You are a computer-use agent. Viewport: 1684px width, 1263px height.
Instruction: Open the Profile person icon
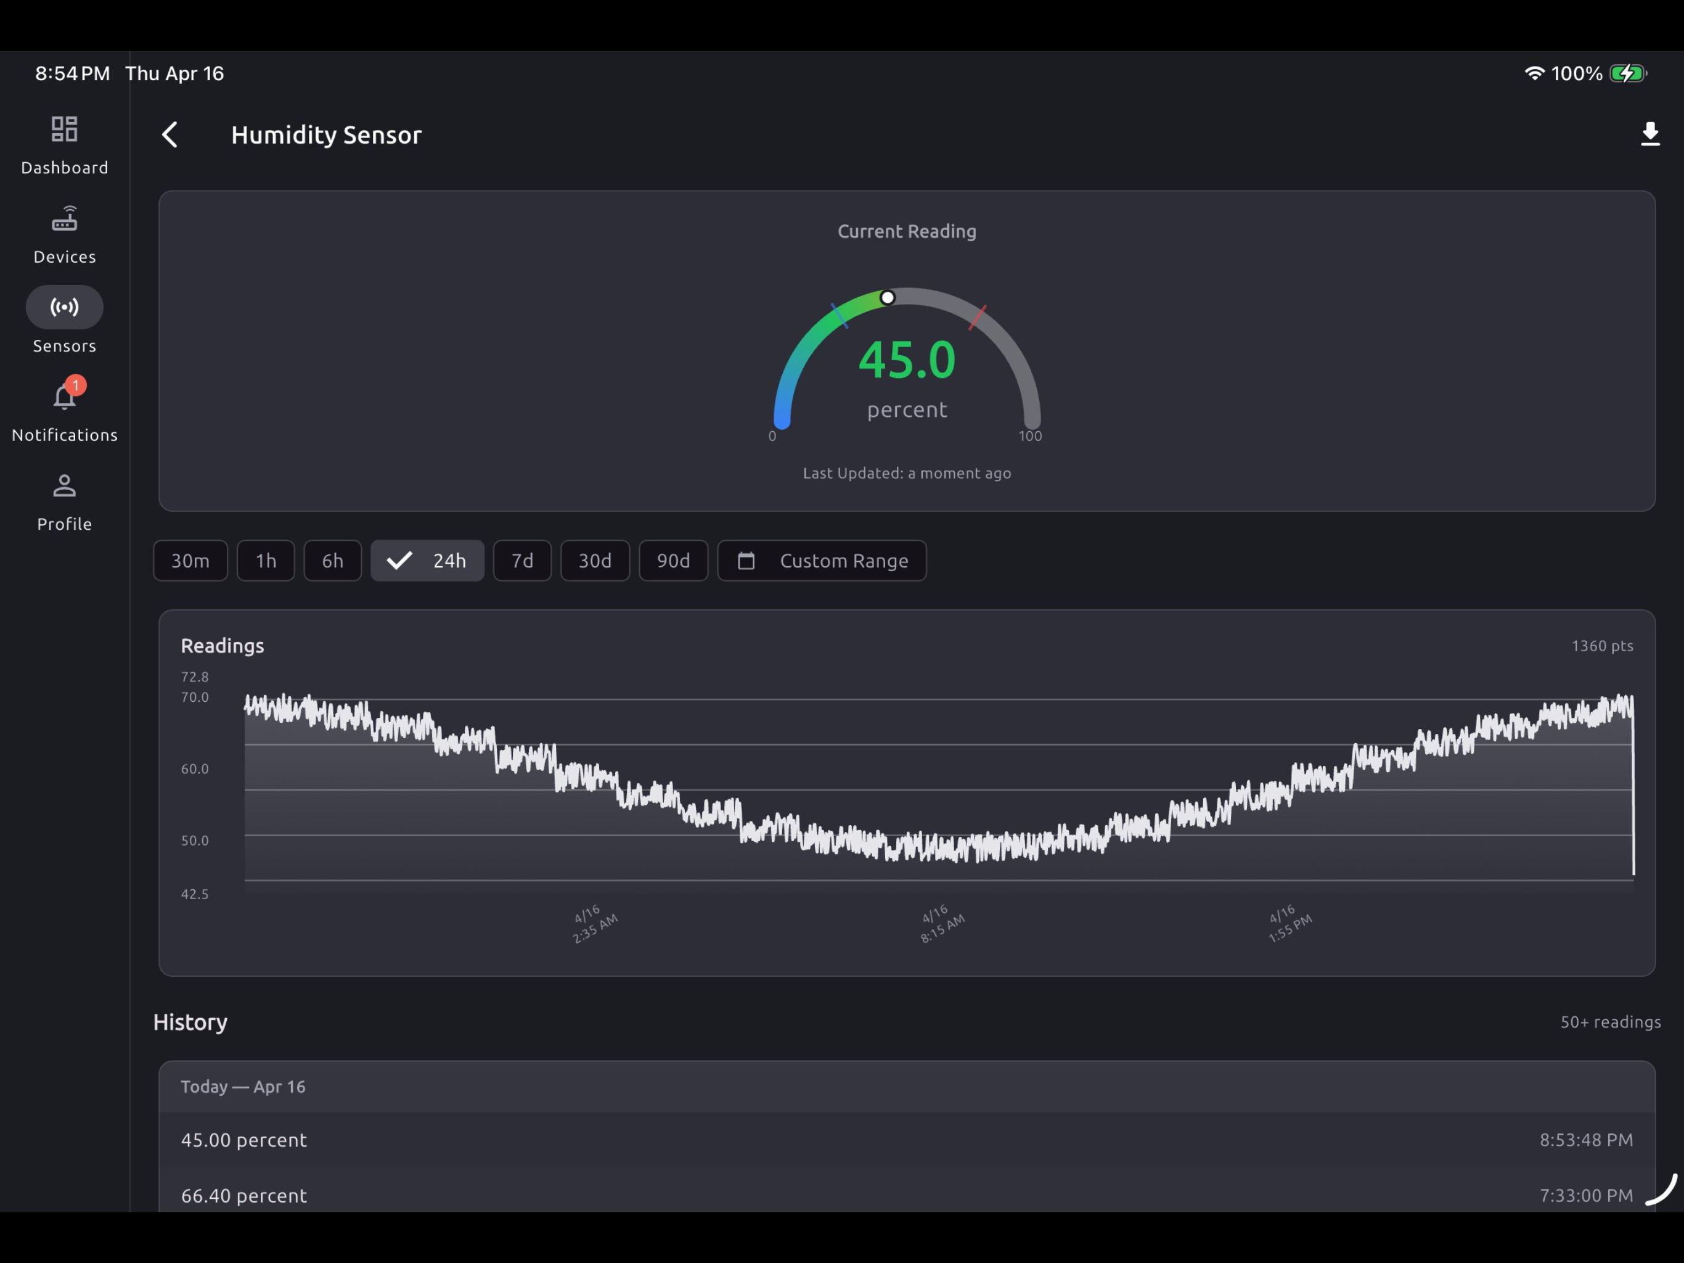[x=64, y=486]
